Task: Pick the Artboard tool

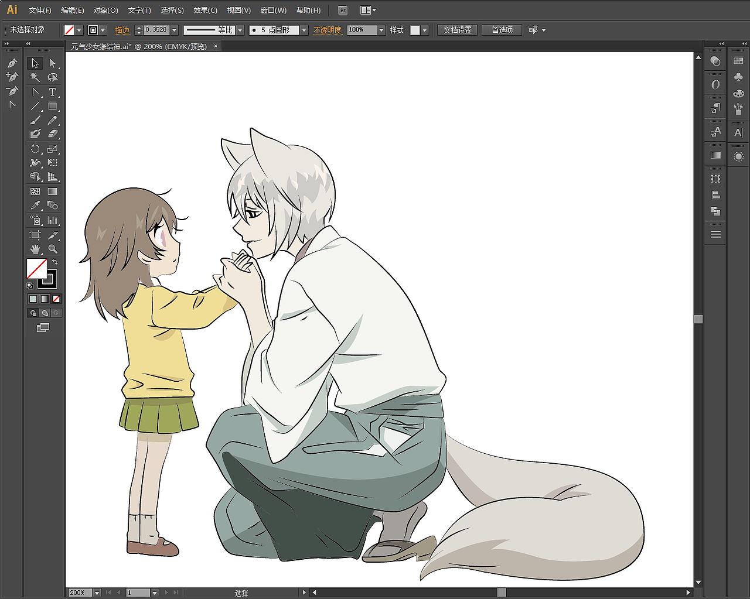Action: [35, 235]
